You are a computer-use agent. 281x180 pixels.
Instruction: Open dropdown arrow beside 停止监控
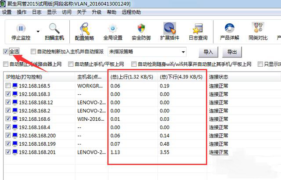point(38,32)
